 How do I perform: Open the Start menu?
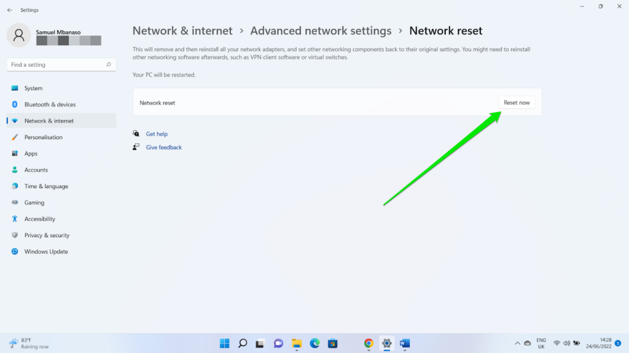(x=224, y=343)
